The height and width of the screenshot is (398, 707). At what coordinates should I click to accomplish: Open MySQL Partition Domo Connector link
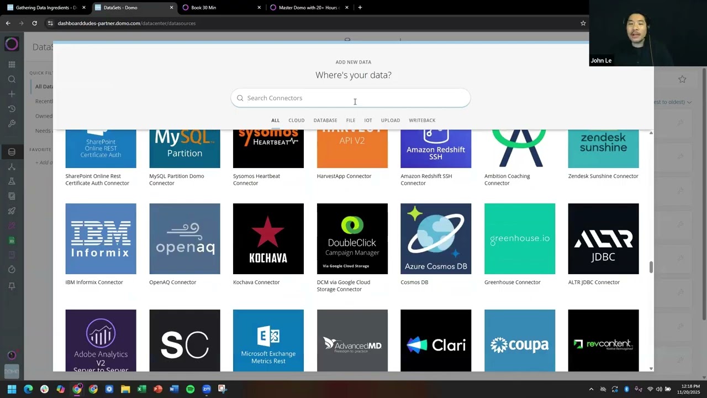coord(177,180)
